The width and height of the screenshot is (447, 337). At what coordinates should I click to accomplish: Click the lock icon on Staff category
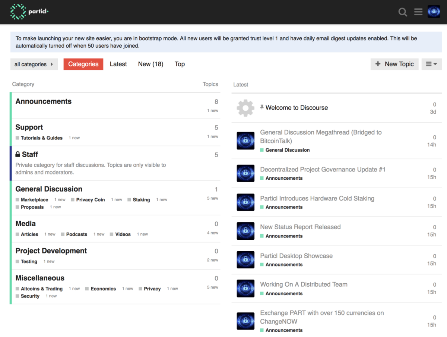(18, 154)
